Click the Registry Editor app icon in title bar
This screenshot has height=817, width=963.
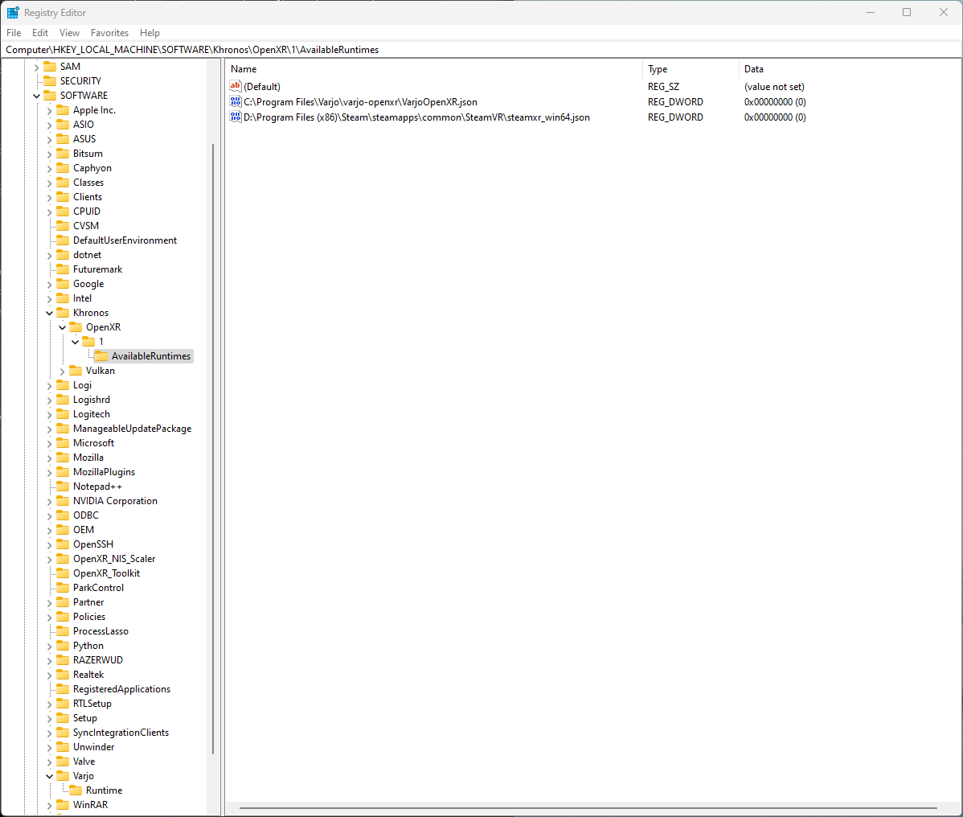click(13, 12)
